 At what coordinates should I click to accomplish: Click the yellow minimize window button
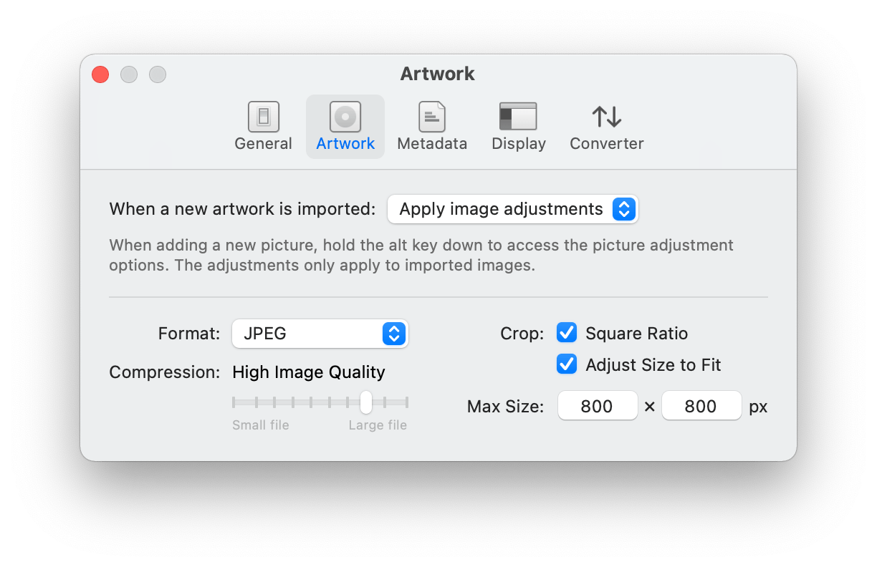tap(129, 74)
